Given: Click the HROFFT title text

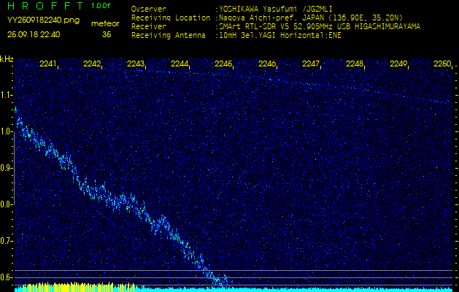Looking at the screenshot, I should click(44, 6).
